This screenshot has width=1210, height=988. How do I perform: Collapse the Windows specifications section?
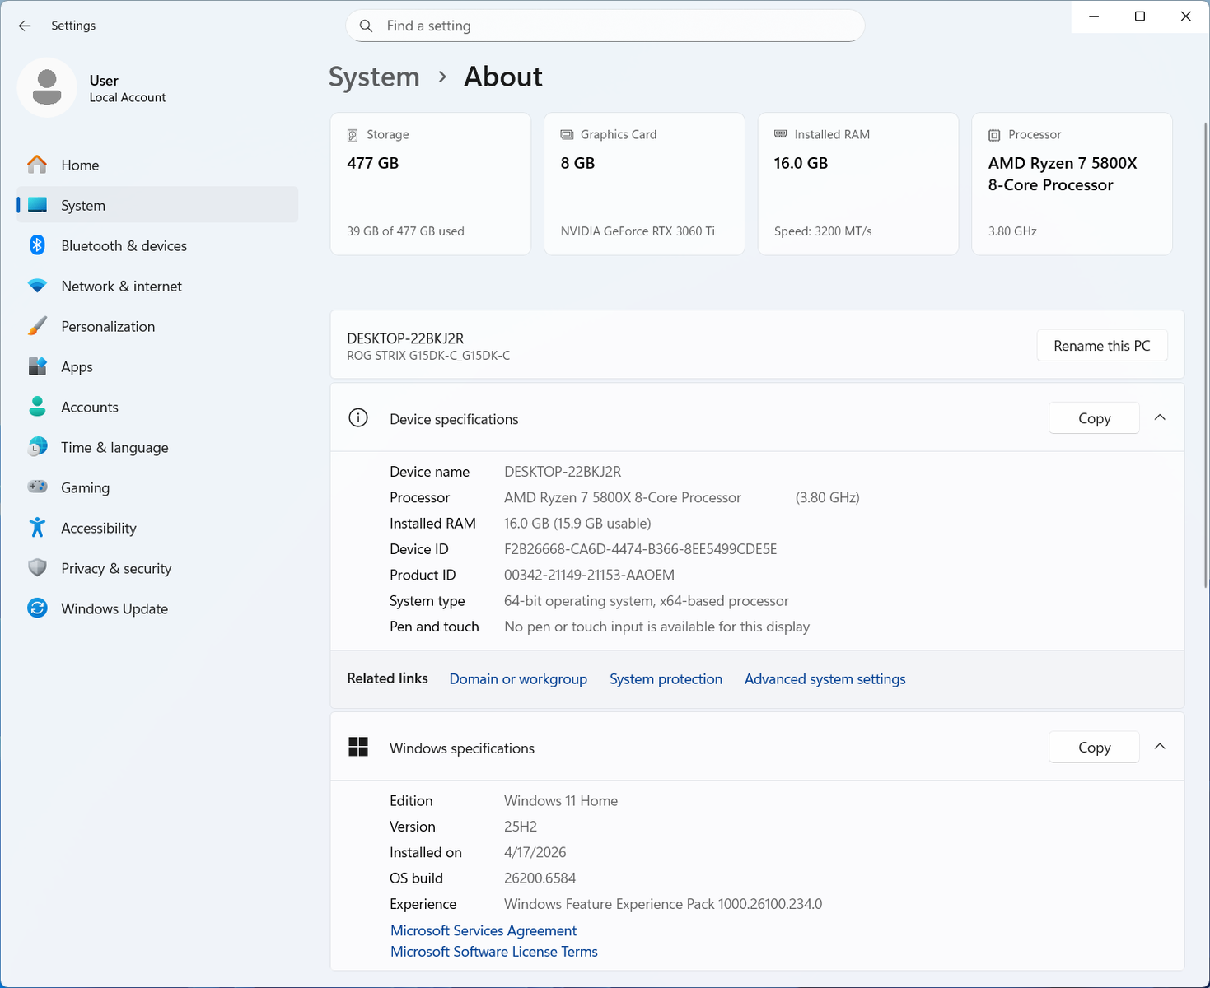point(1160,747)
